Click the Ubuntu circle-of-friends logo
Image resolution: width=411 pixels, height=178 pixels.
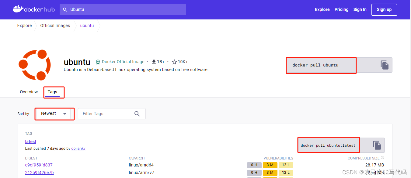tap(35, 65)
